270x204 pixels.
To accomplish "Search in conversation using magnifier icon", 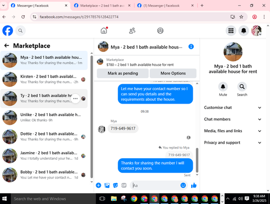I will [x=242, y=87].
